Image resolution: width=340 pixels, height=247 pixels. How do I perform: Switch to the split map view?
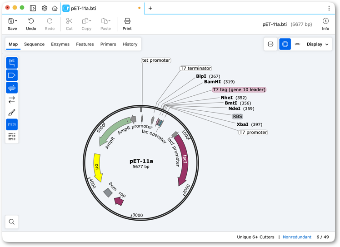point(270,44)
